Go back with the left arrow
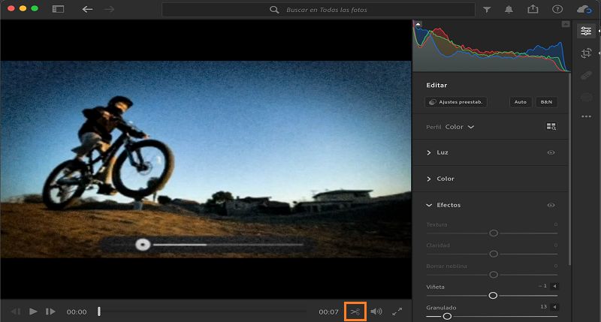This screenshot has width=601, height=322. pyautogui.click(x=87, y=9)
